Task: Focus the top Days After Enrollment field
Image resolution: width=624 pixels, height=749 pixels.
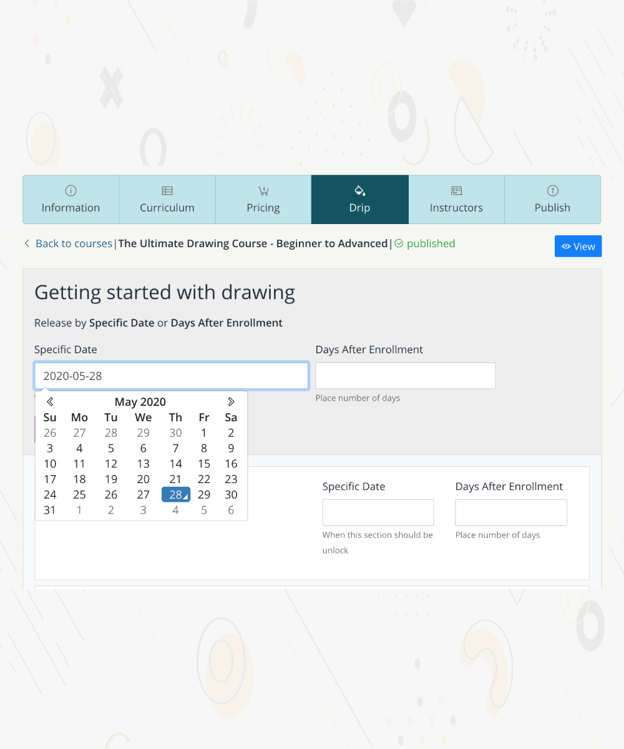Action: coord(406,376)
